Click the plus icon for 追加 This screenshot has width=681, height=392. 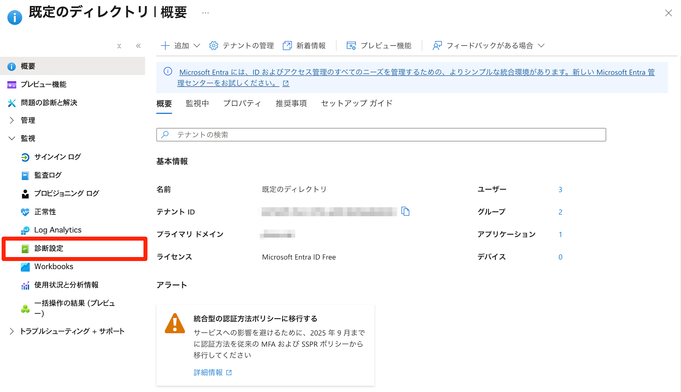click(x=165, y=46)
